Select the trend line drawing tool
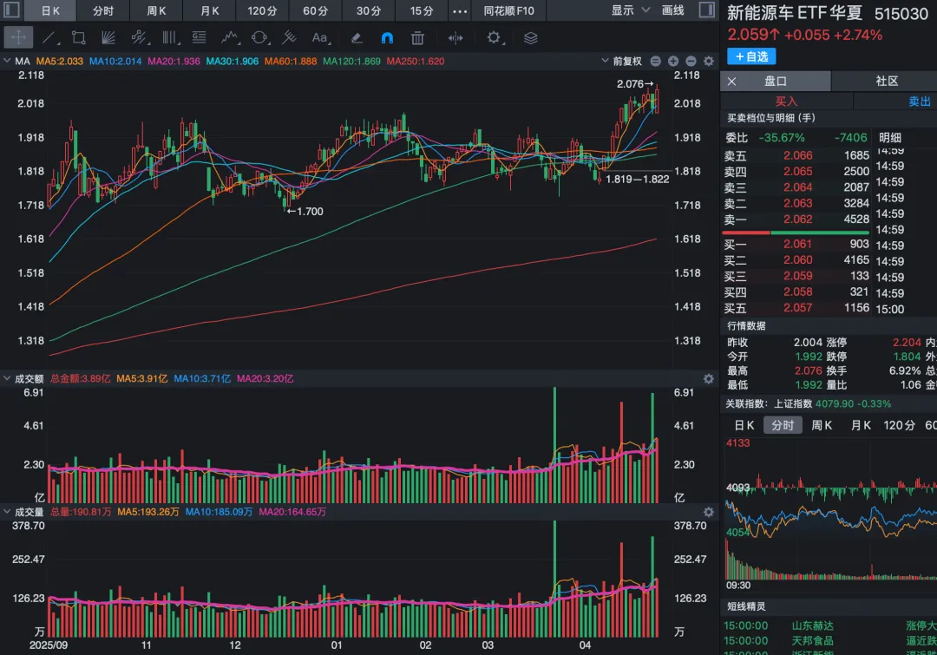The height and width of the screenshot is (655, 937). (x=50, y=38)
